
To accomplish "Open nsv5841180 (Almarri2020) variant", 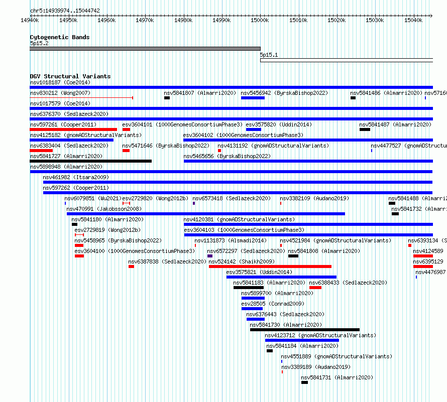I will (x=107, y=220).
